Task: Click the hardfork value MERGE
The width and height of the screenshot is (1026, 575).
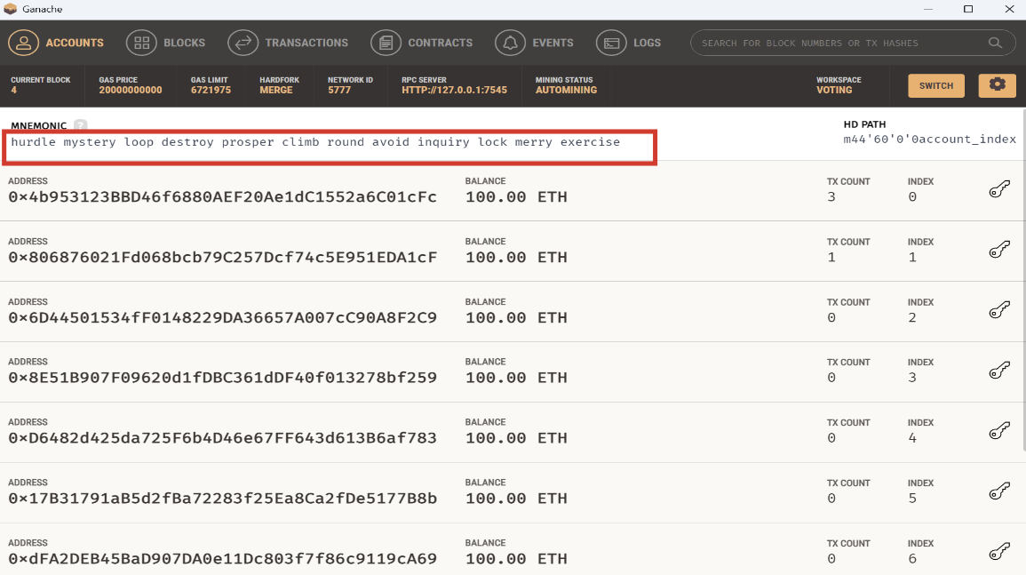Action: click(x=276, y=91)
